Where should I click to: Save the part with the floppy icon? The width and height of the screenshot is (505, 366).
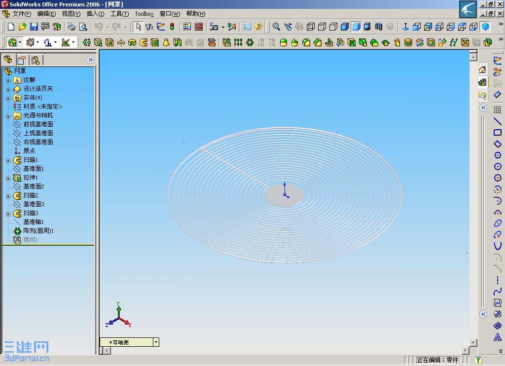[x=34, y=27]
